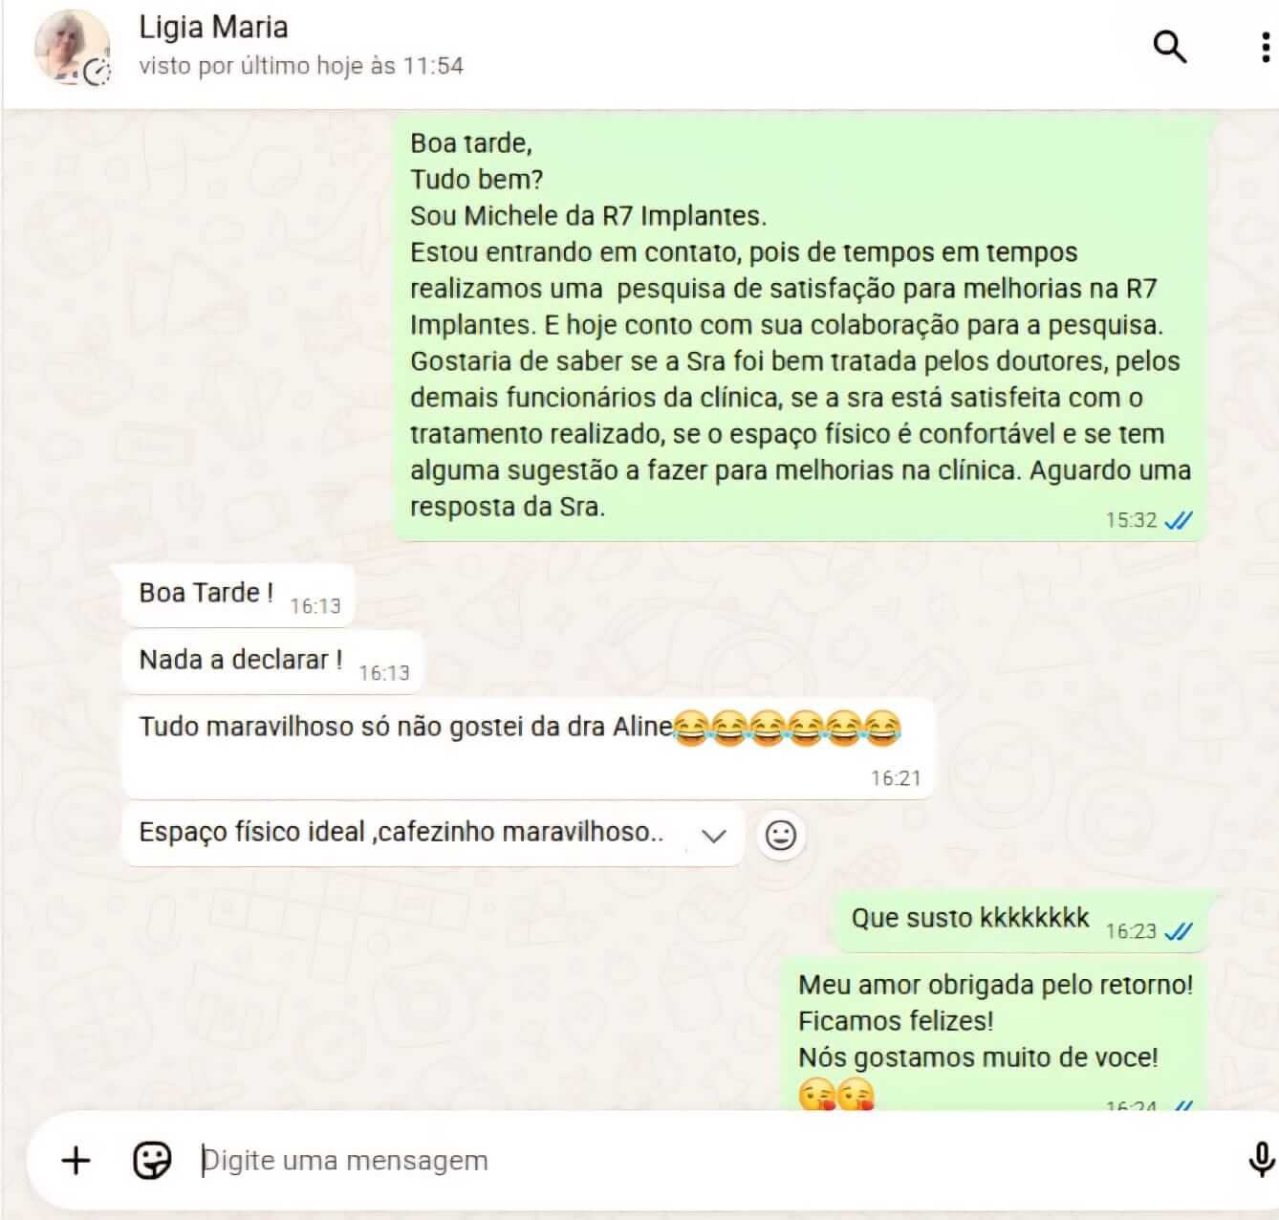The width and height of the screenshot is (1279, 1220).
Task: Click the 'Meu amor obrigada pelo retorno!' message
Action: click(995, 1035)
